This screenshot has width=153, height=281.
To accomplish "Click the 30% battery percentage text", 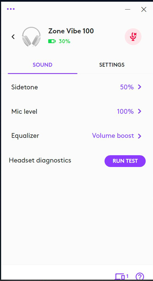I will tap(64, 41).
